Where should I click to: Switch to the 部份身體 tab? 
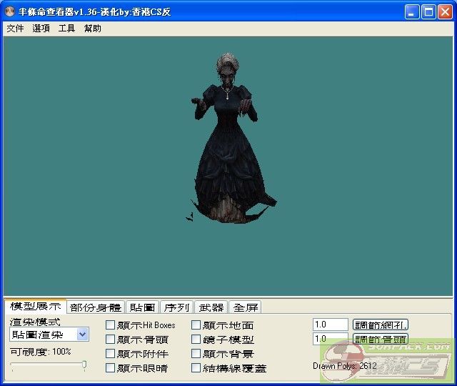pyautogui.click(x=96, y=307)
